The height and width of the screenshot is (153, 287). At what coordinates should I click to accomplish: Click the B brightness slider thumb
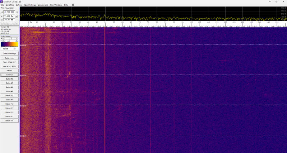(x=11, y=38)
